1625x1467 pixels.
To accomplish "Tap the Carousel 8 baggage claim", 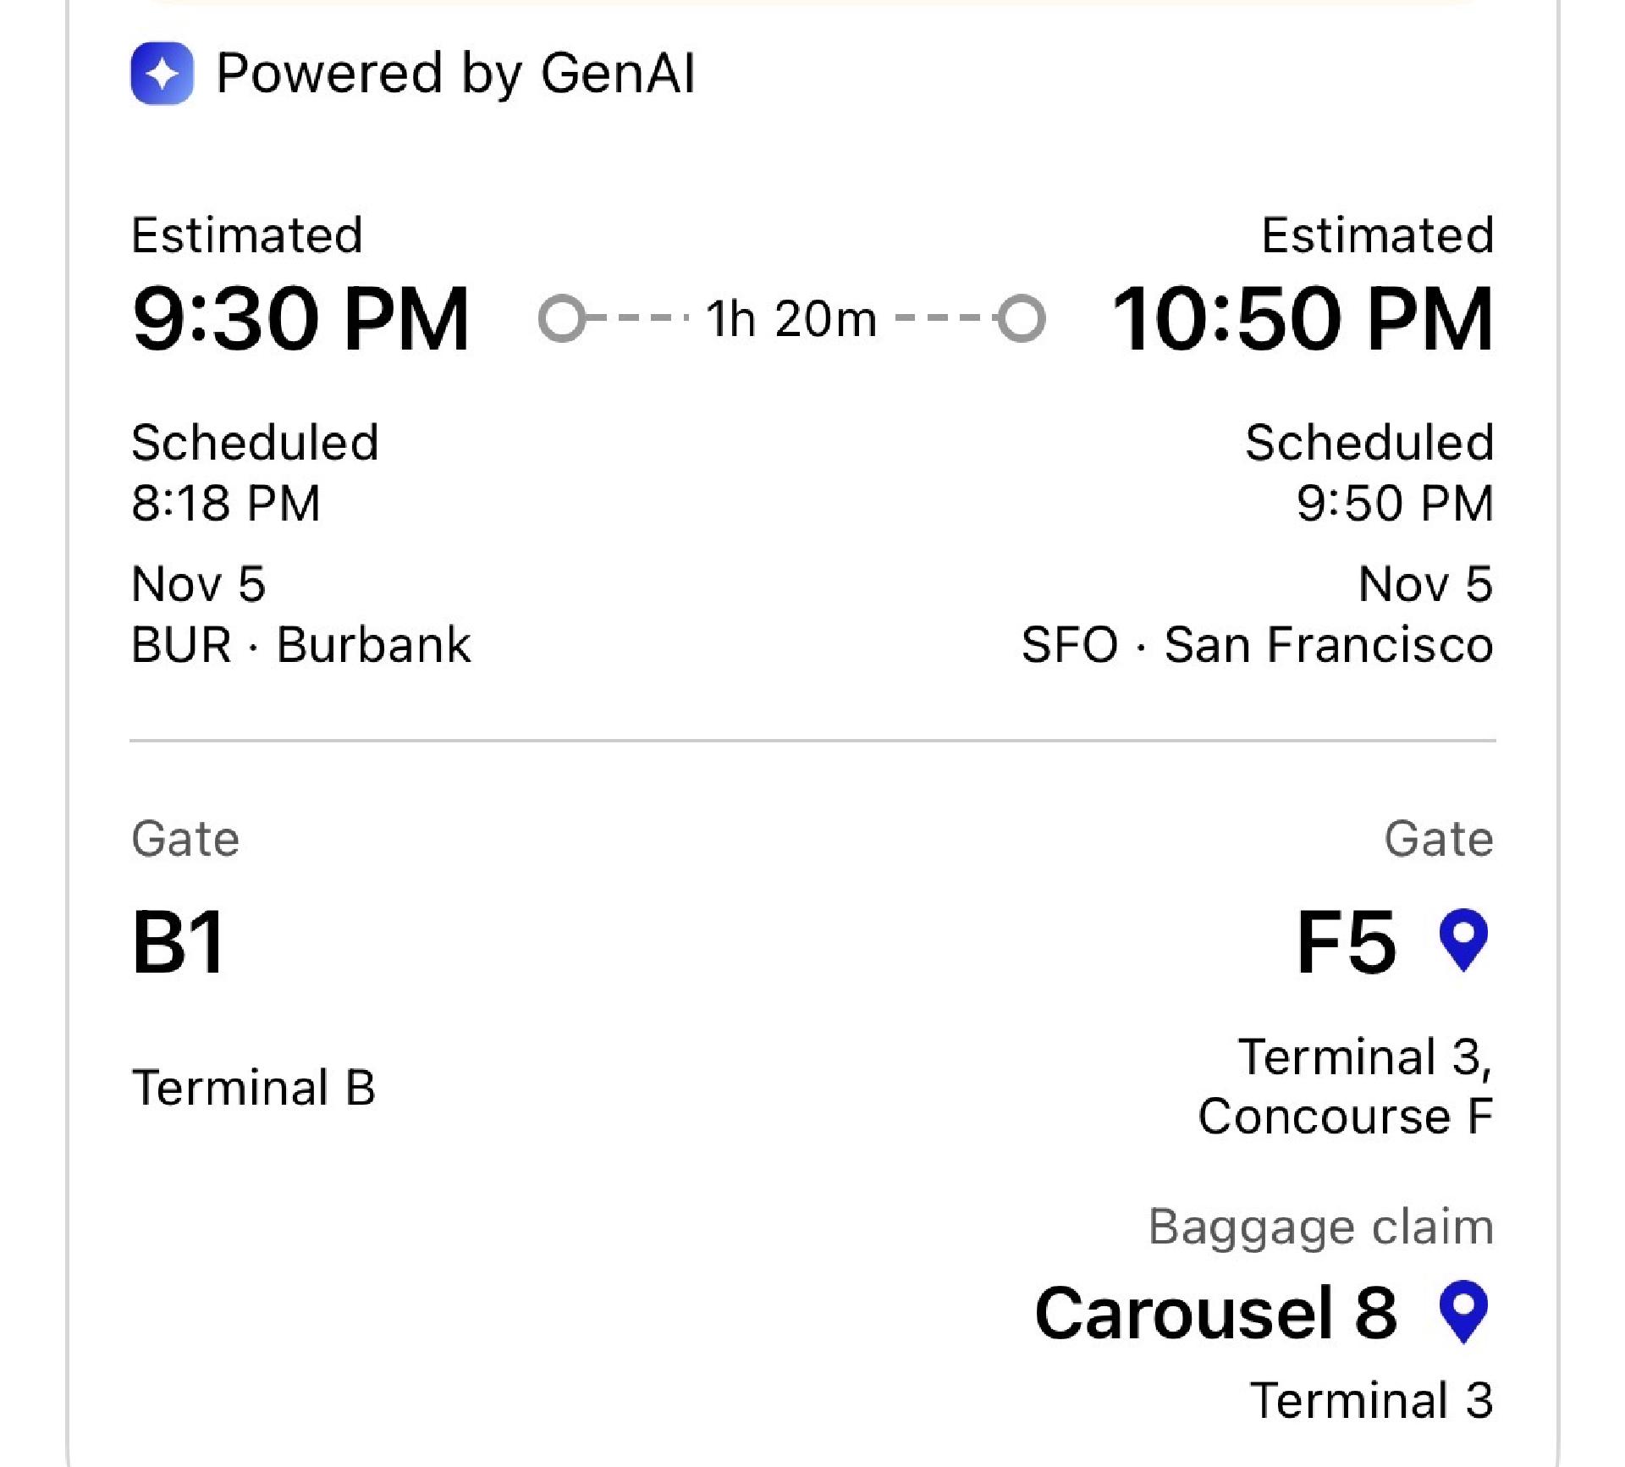I will [1215, 1313].
